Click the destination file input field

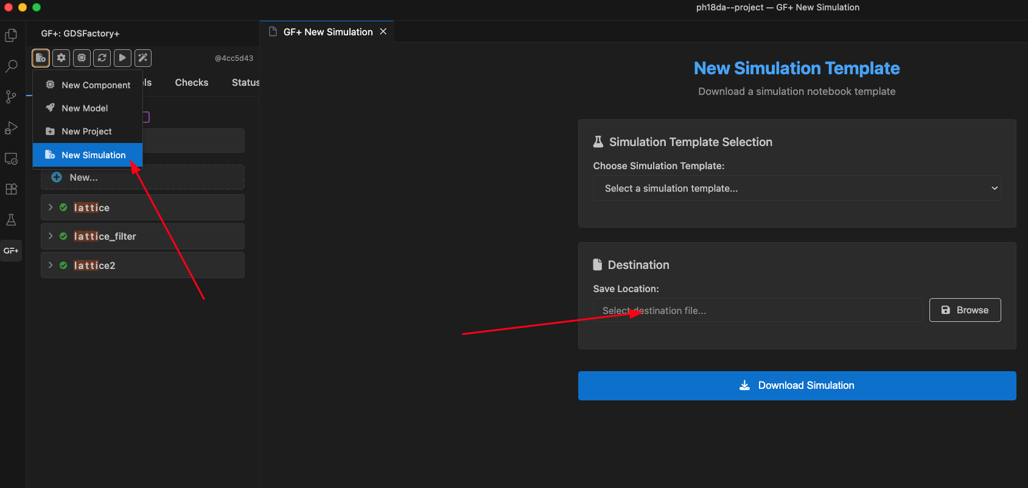(x=758, y=310)
